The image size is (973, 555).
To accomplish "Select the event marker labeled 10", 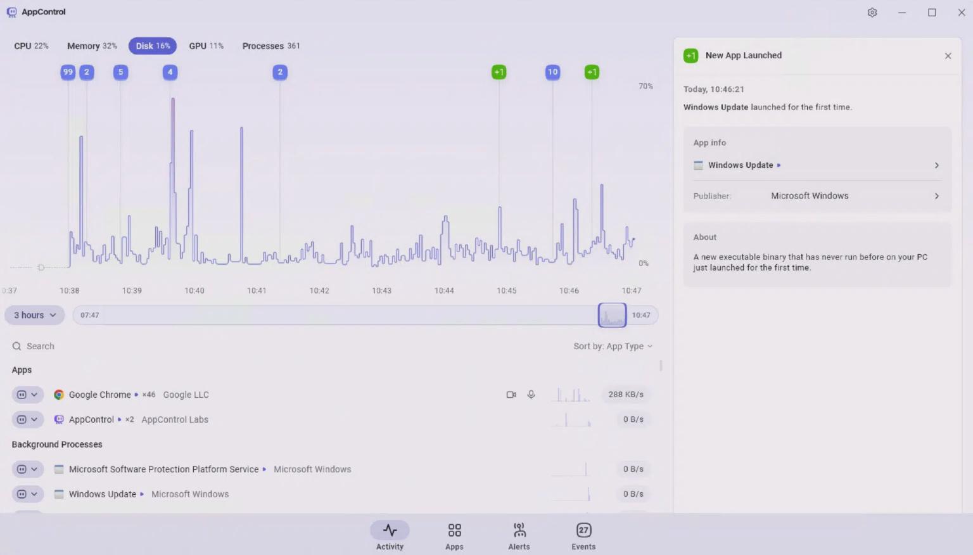I will 552,72.
